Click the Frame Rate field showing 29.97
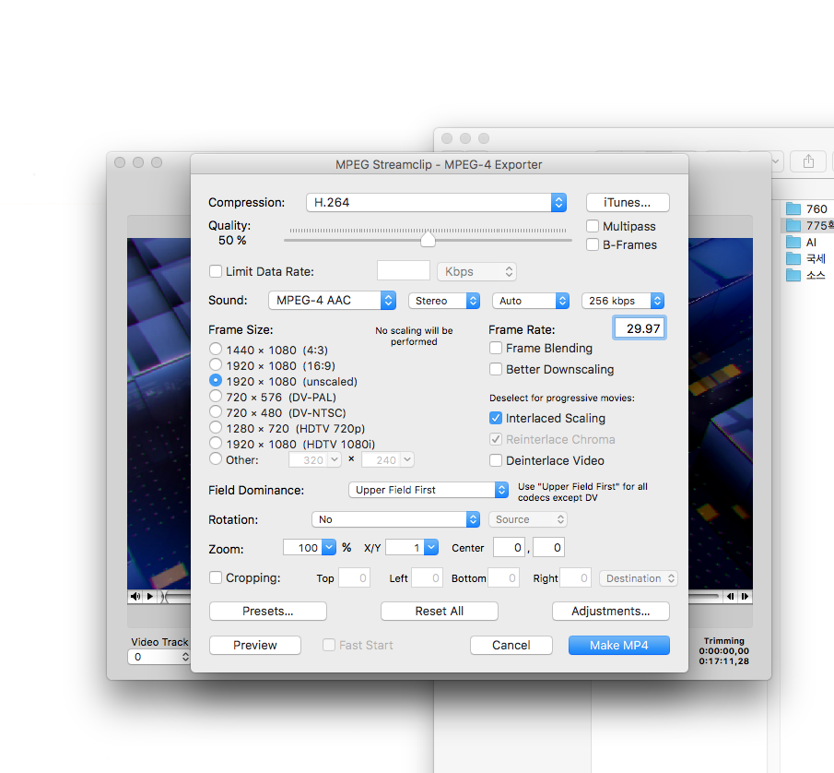The width and height of the screenshot is (834, 773). pos(639,327)
